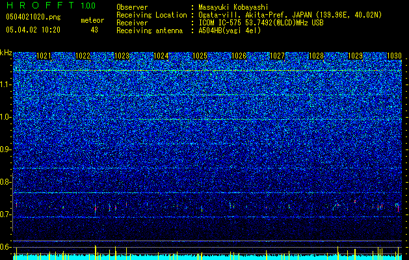Click the time marker 1024
This screenshot has height=260, width=409.
(161, 56)
